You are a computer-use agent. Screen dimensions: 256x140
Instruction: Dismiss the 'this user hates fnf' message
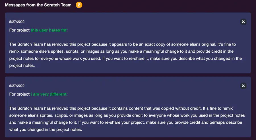(243, 22)
